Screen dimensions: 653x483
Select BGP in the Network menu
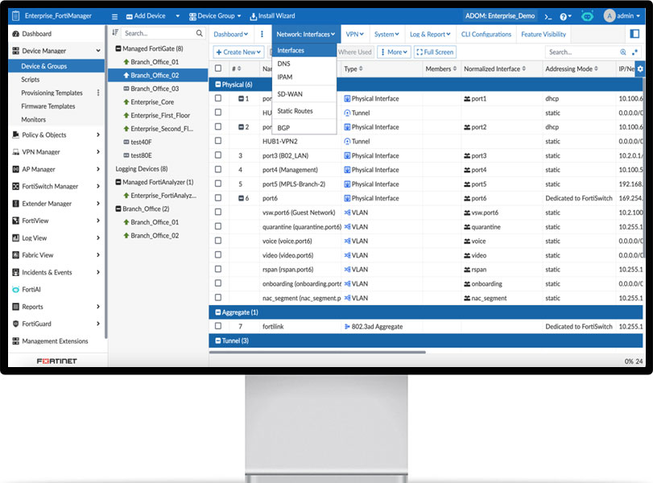pos(304,128)
